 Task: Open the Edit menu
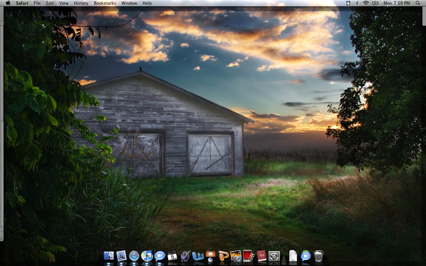coord(50,3)
